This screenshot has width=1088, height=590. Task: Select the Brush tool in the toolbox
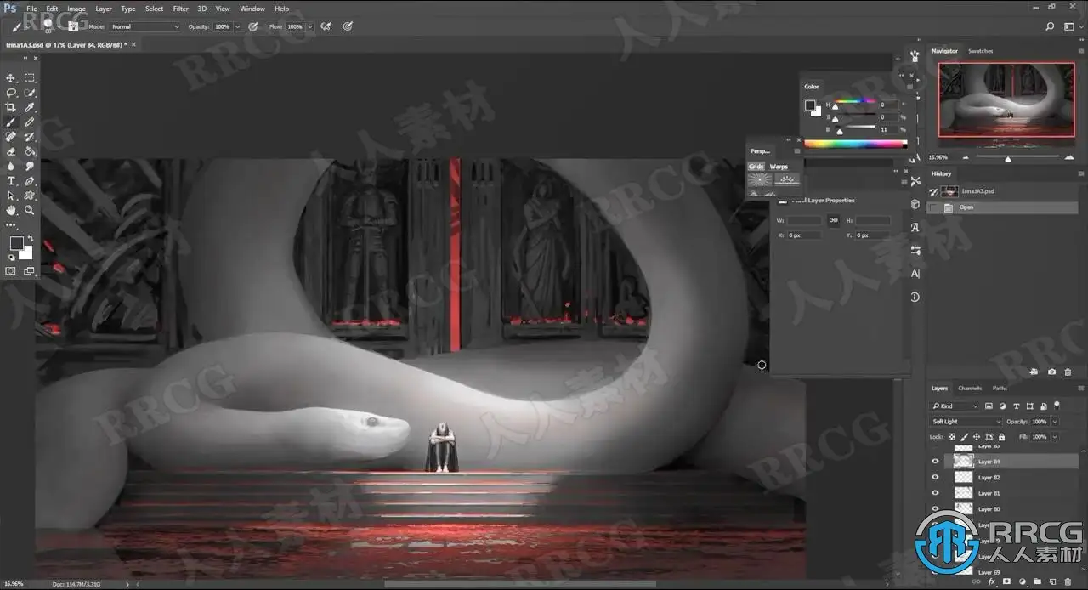(11, 122)
